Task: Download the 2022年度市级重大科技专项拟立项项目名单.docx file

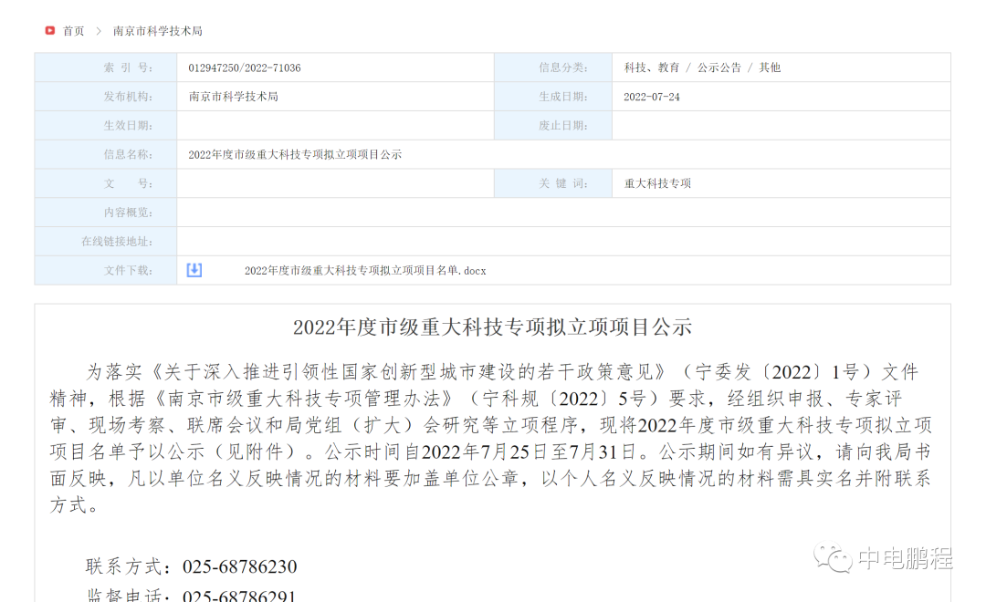Action: click(365, 270)
